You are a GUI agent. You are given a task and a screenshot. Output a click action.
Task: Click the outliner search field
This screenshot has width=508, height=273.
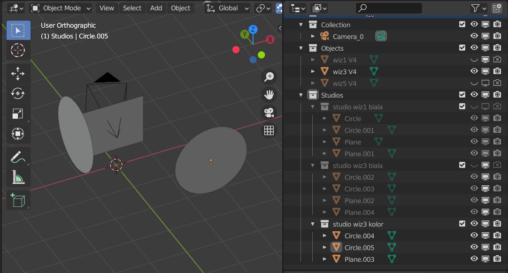[389, 8]
